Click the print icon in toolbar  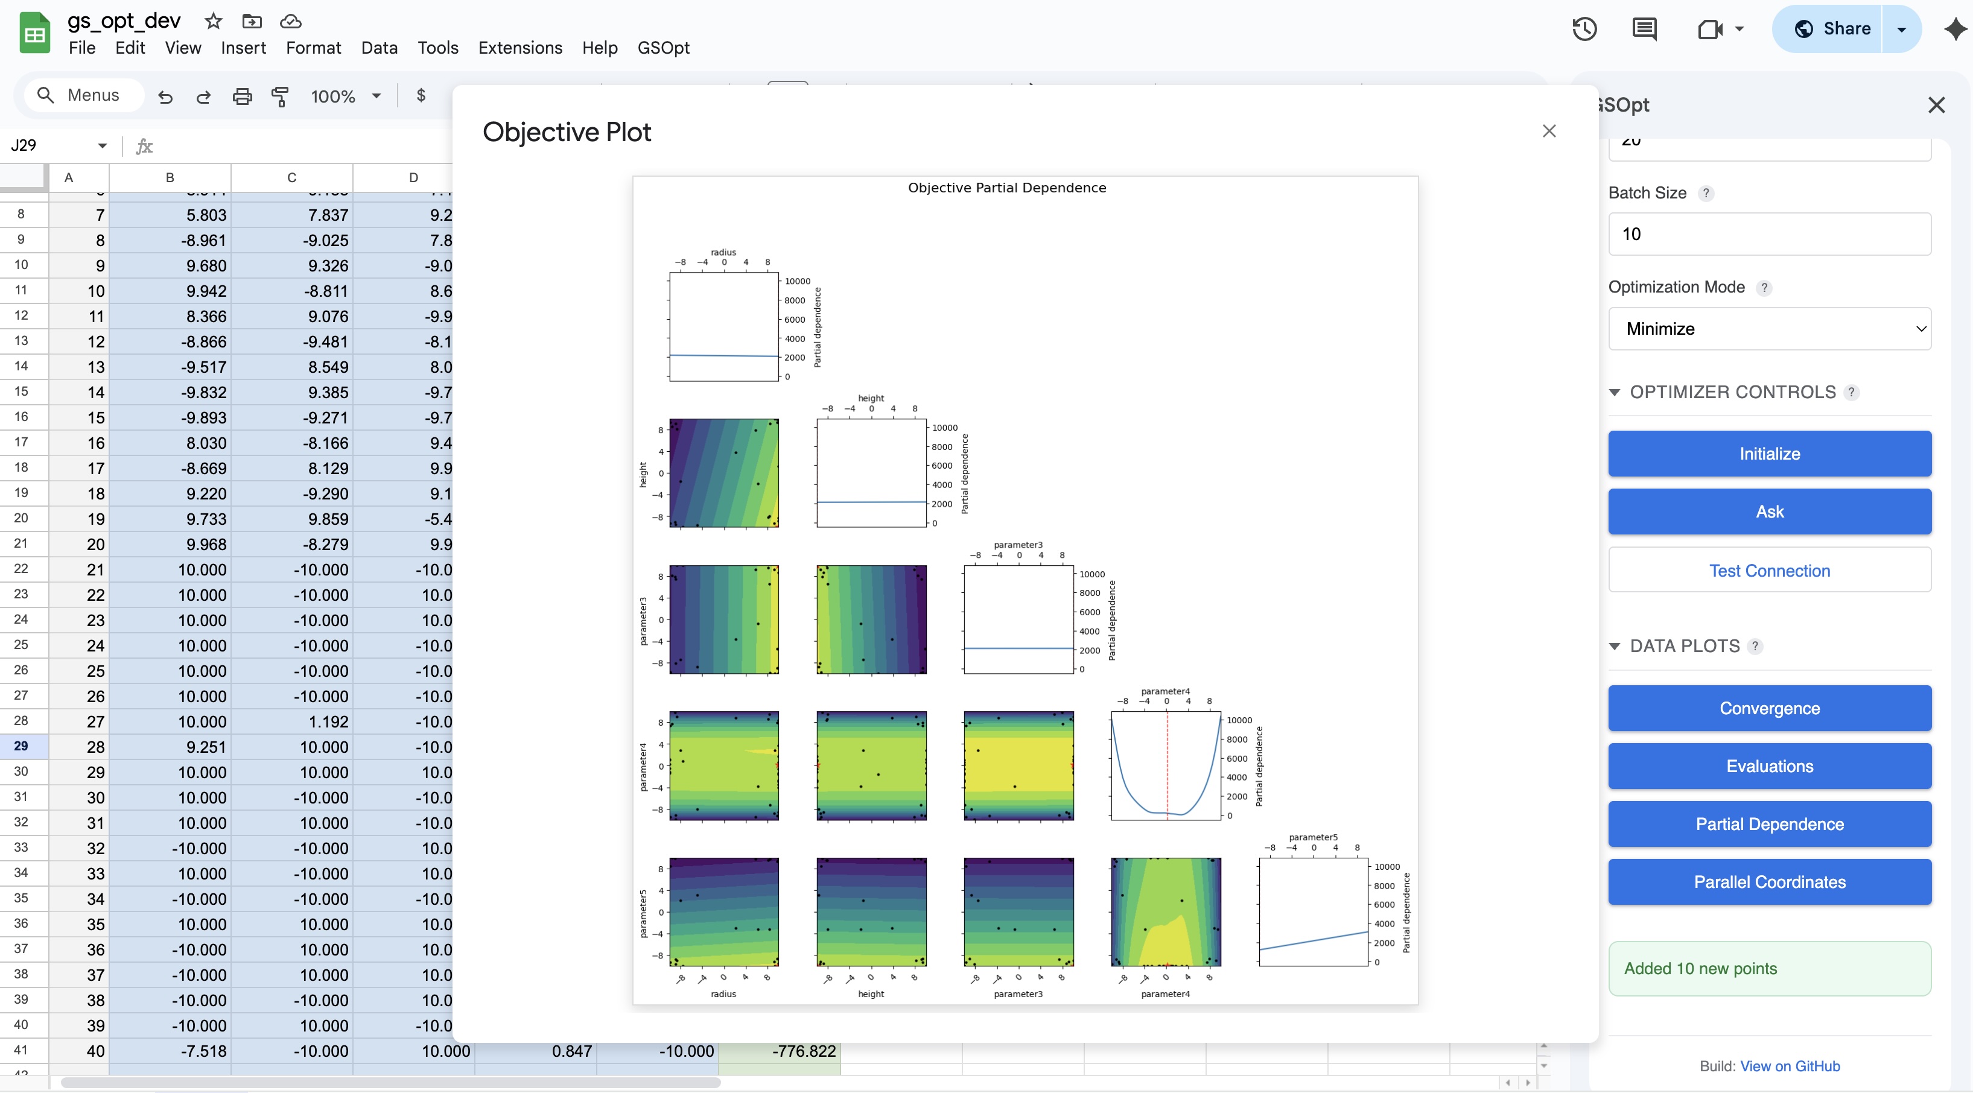click(242, 97)
